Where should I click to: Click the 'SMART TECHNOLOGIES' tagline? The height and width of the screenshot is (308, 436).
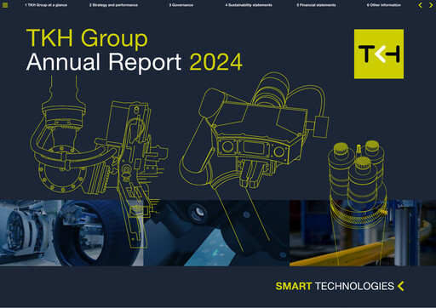pyautogui.click(x=335, y=286)
